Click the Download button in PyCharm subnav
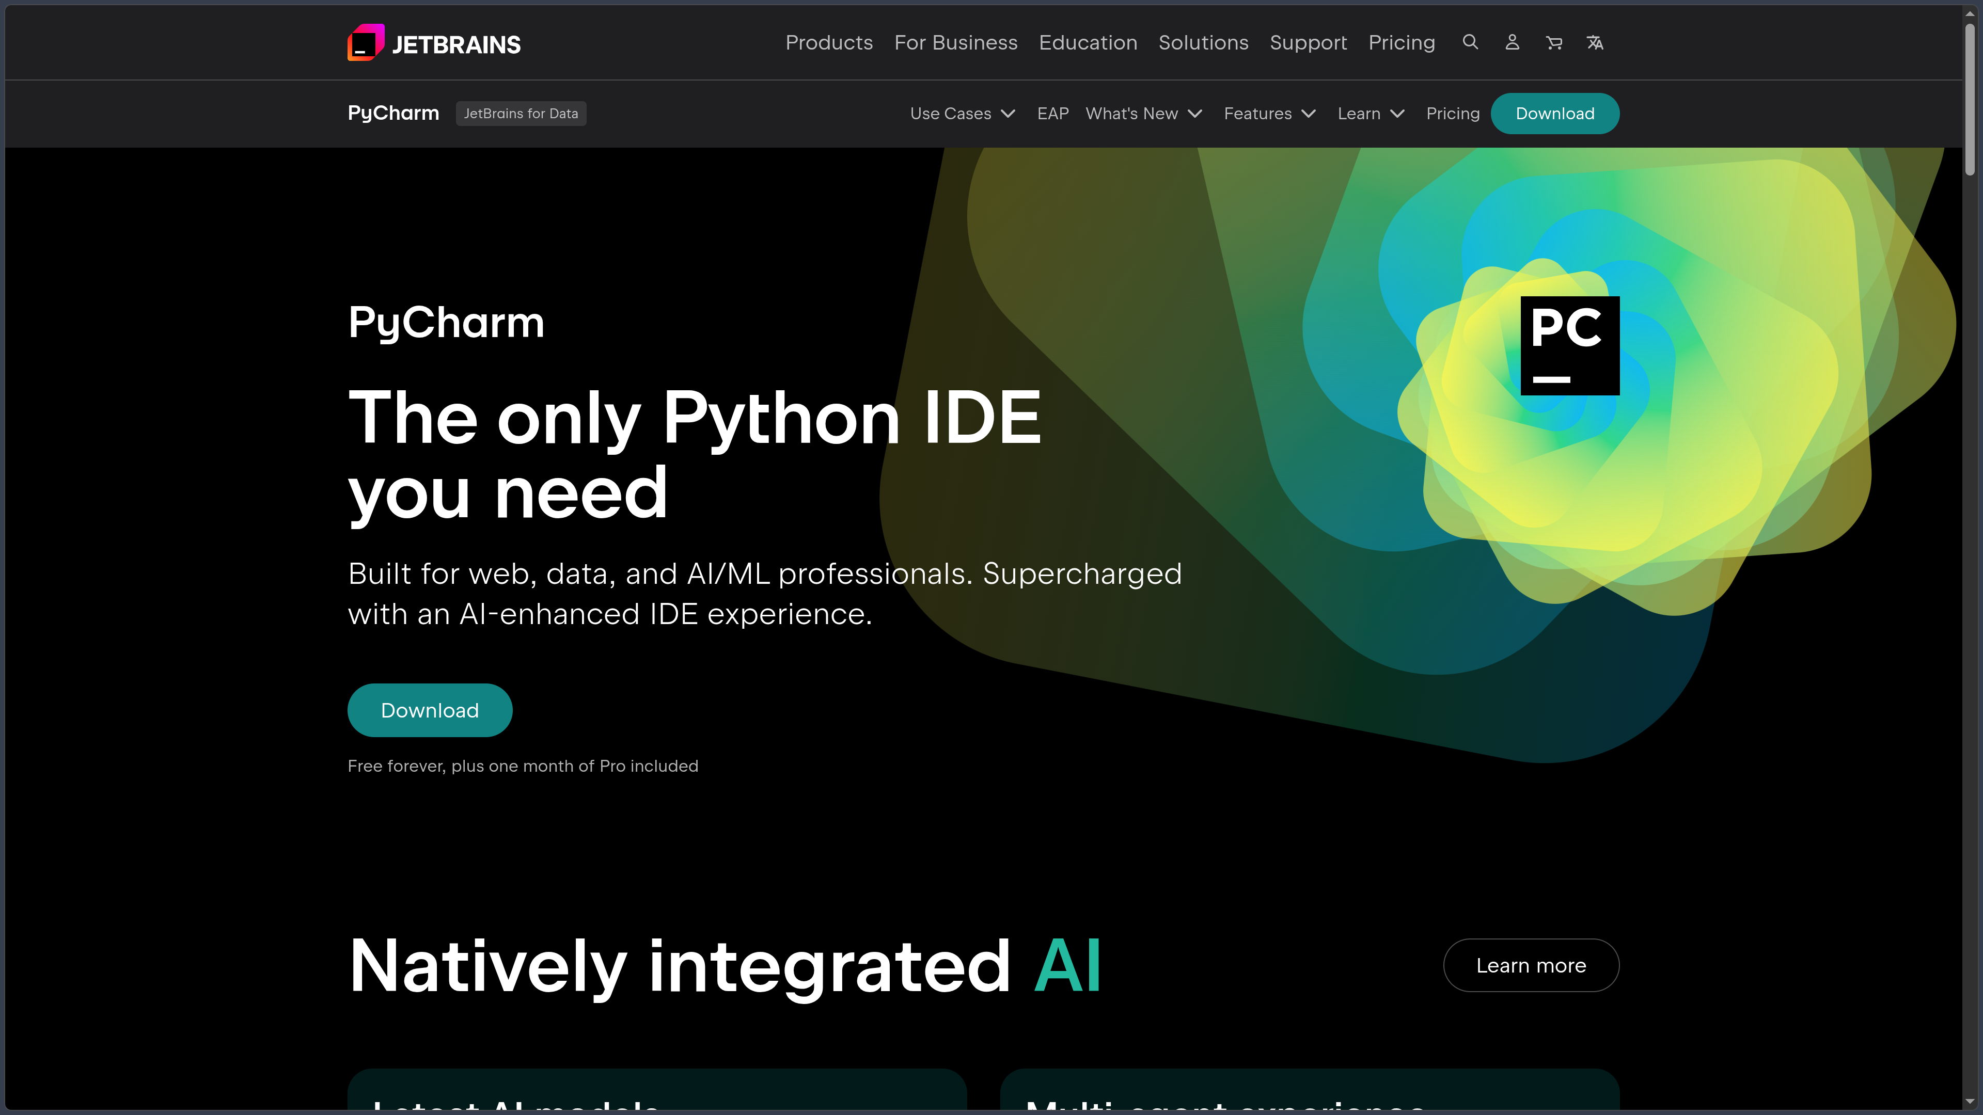The image size is (1983, 1115). [x=1555, y=114]
